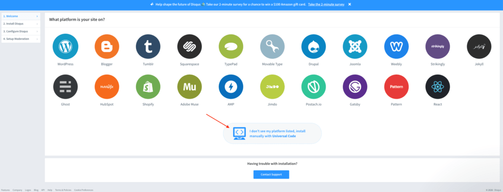The image size is (503, 192).
Task: Open the API footer link
Action: [43, 190]
